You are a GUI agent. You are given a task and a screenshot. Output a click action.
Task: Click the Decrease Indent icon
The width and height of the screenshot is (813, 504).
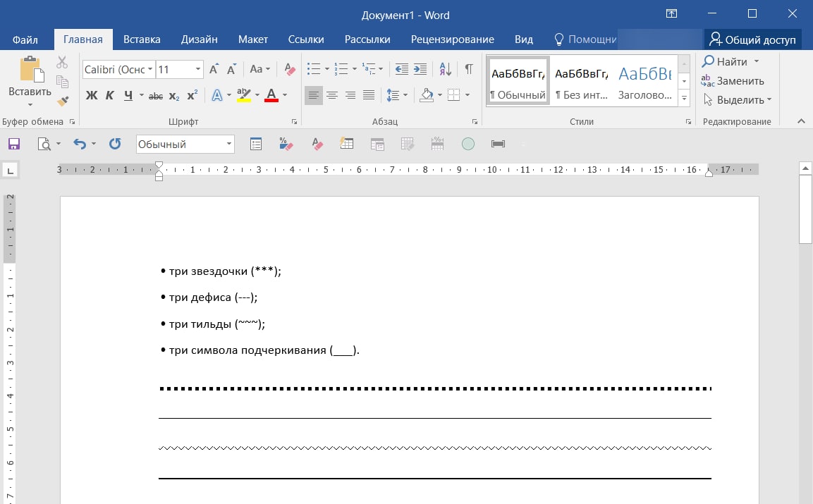pos(401,69)
